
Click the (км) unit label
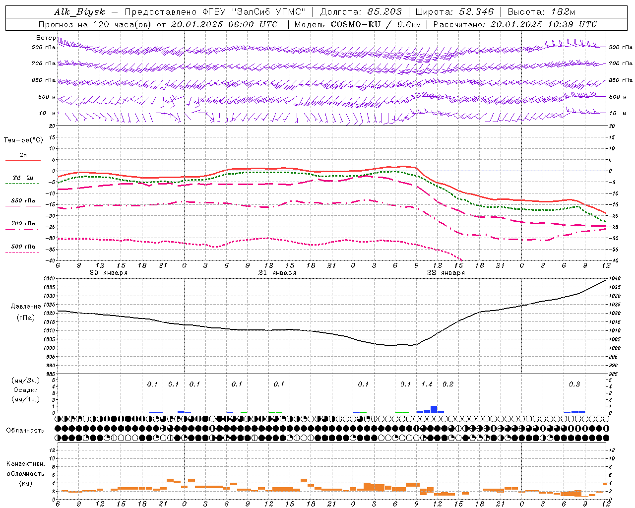(25, 483)
